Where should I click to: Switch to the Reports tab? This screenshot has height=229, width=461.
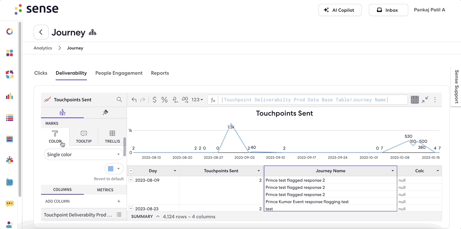coord(160,73)
